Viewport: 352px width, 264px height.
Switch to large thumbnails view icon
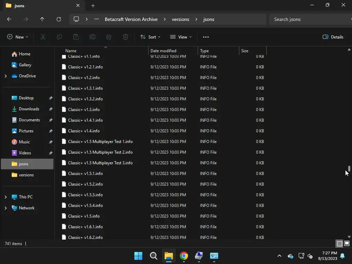coord(347,244)
